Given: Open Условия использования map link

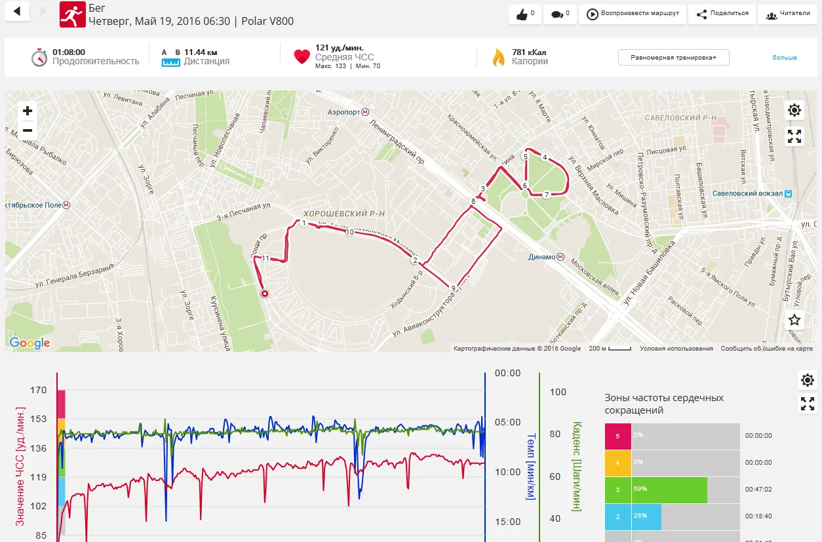Looking at the screenshot, I should [x=676, y=349].
